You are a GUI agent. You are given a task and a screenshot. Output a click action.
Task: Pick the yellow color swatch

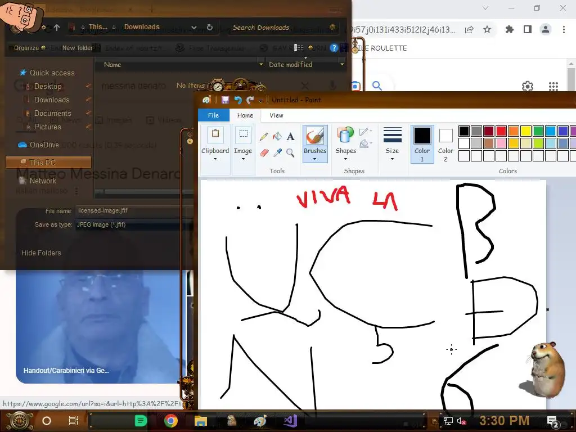[x=526, y=130]
